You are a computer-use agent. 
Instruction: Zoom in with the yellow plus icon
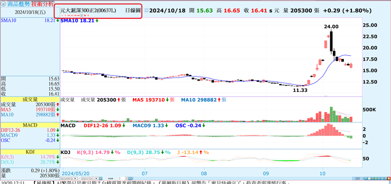pos(376,178)
